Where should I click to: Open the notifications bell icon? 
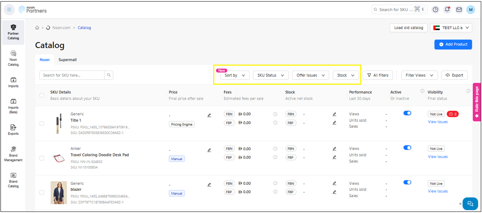point(447,10)
